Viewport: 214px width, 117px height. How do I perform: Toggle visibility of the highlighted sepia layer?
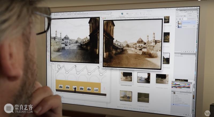point(177,23)
